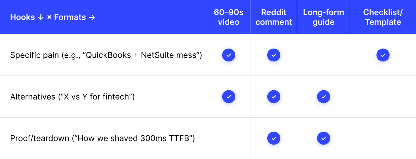The width and height of the screenshot is (416, 159).
Task: Click the "Checklist/Template" column header
Action: click(x=383, y=17)
